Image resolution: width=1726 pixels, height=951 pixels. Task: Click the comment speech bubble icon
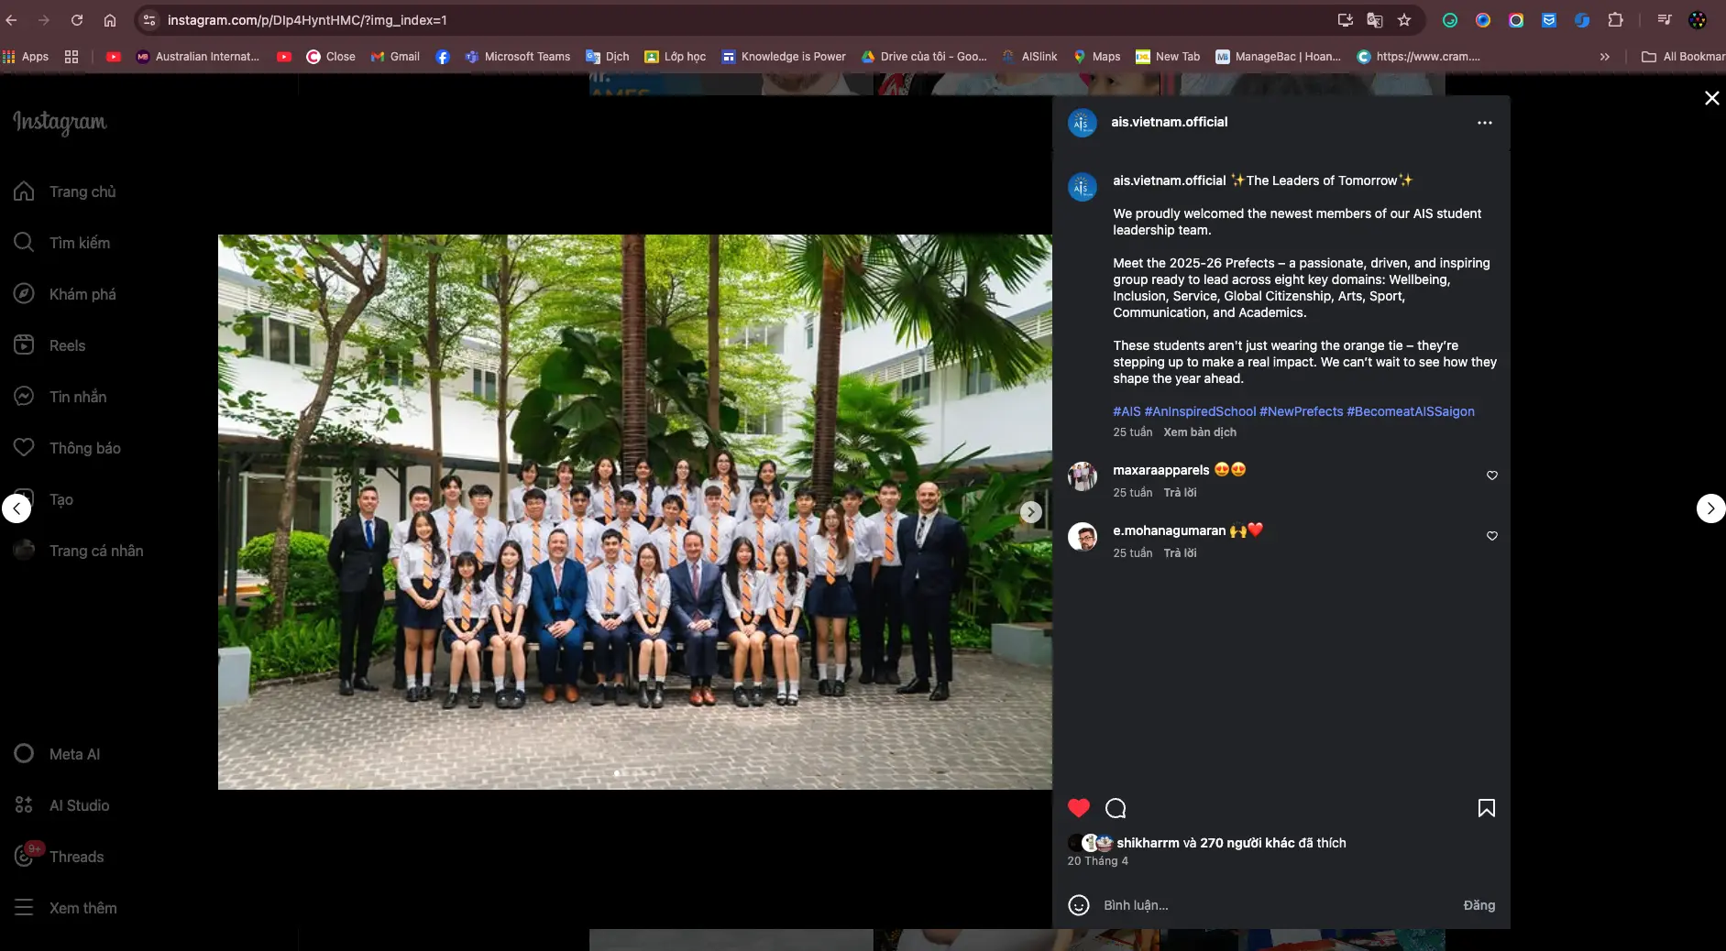coord(1116,808)
